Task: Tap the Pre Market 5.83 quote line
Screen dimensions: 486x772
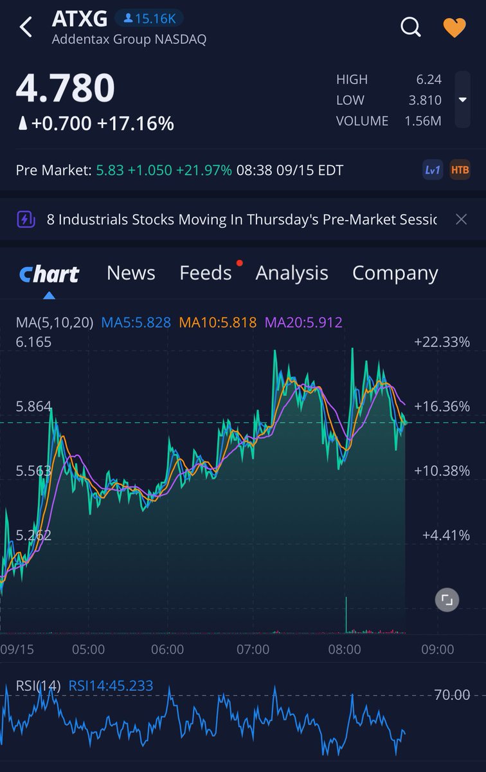Action: 179,170
